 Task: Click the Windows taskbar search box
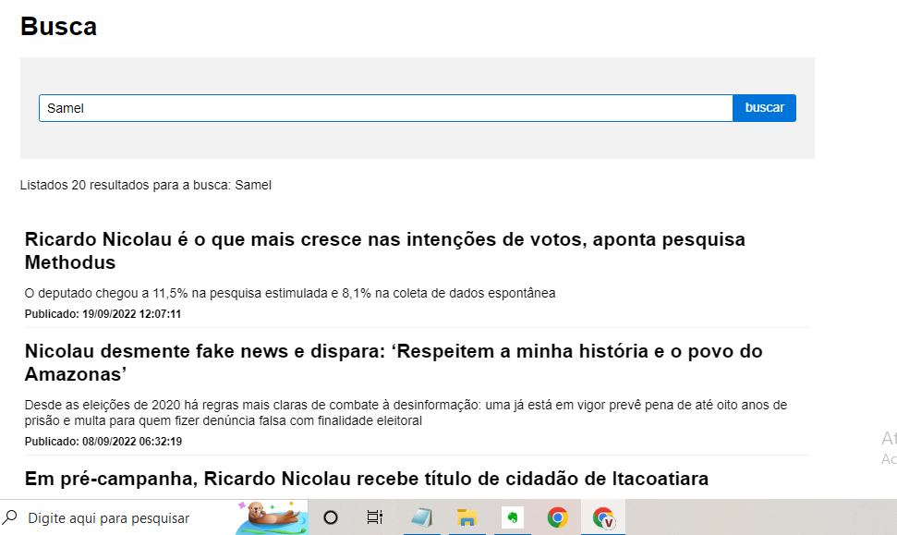[108, 517]
